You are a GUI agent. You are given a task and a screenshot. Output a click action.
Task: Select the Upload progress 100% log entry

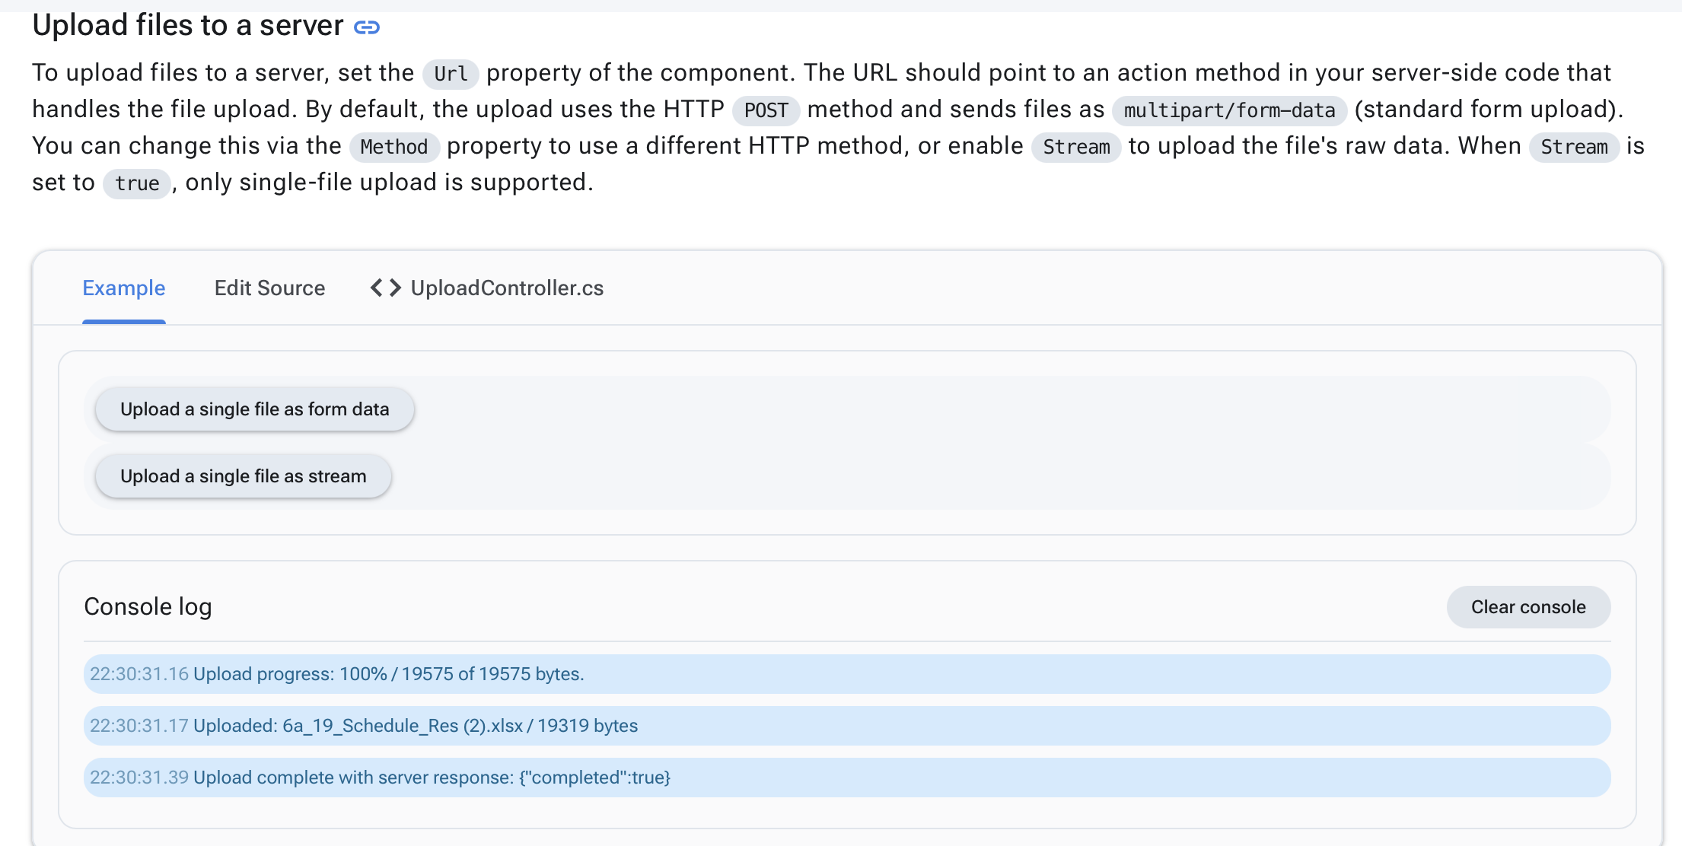pos(847,674)
